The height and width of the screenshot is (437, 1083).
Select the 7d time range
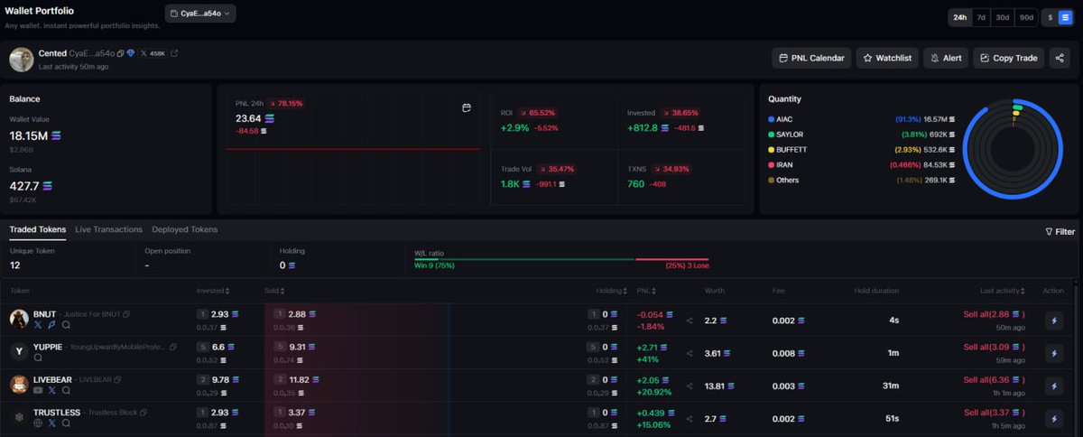pos(981,17)
